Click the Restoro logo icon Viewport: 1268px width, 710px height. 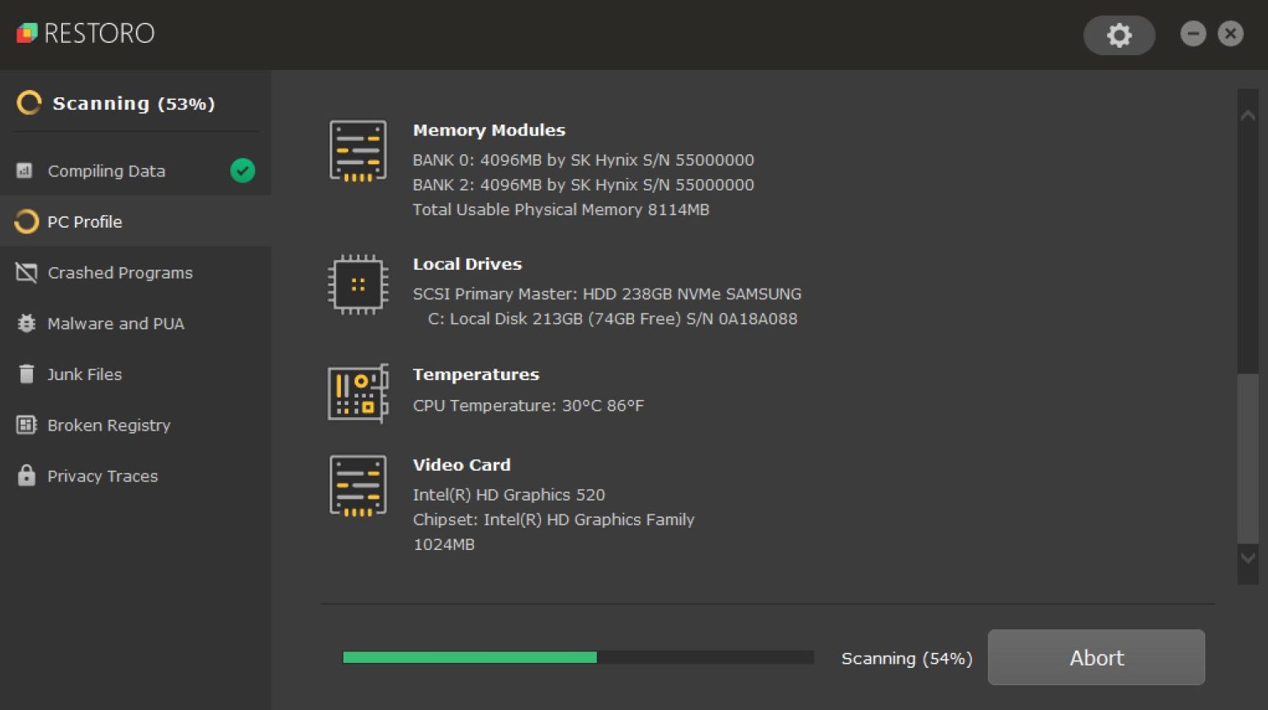tap(27, 33)
